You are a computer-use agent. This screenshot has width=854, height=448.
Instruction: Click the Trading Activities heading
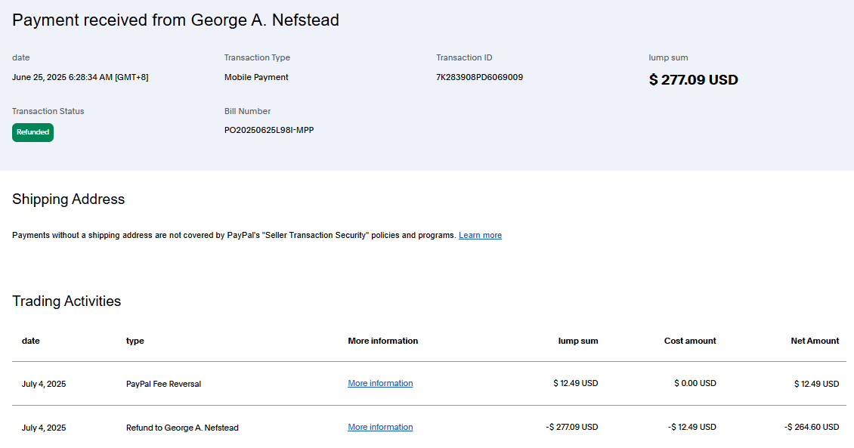67,301
